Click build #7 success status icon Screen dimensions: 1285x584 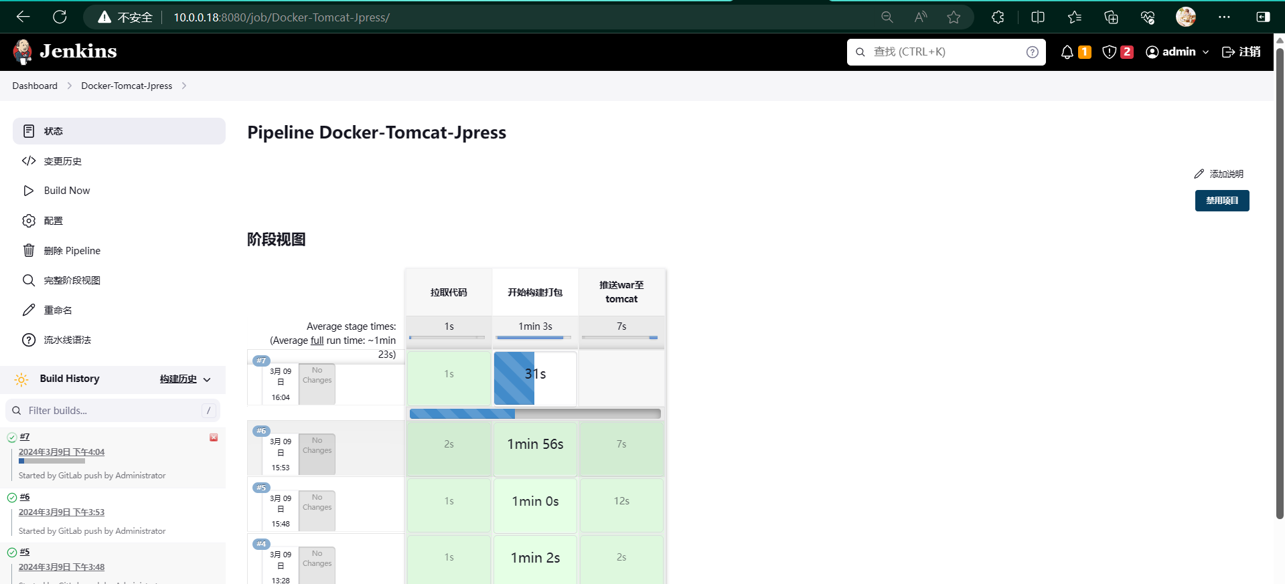(x=12, y=437)
